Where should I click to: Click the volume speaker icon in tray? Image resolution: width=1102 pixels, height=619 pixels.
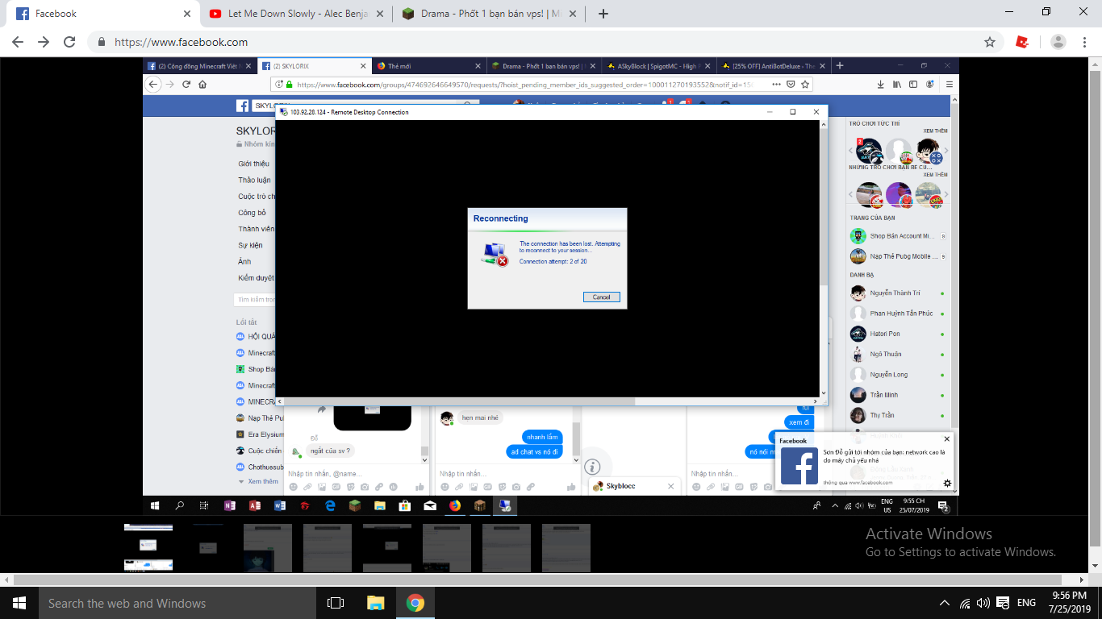(x=983, y=603)
